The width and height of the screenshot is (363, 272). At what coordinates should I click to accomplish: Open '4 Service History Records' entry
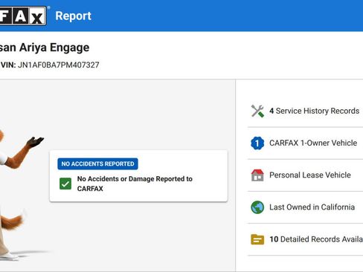[x=305, y=111]
